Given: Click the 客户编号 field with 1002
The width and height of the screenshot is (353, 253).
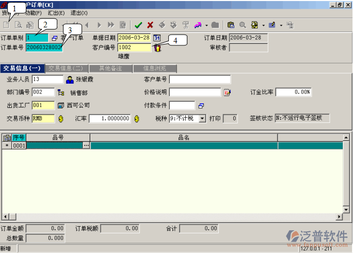Looking at the screenshot, I should tap(134, 48).
